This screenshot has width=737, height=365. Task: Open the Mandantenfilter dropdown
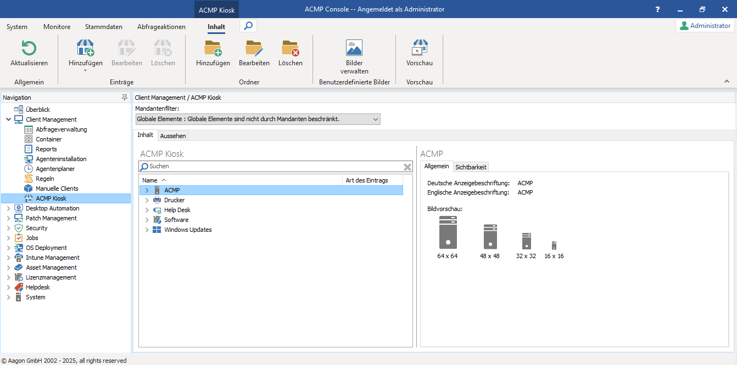tap(376, 119)
